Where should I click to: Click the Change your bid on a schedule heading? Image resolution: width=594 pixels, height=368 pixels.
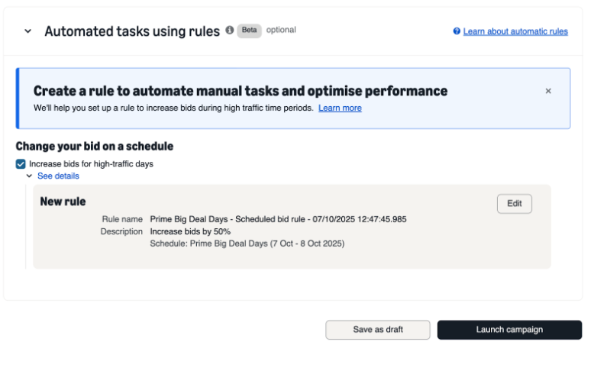tap(95, 146)
